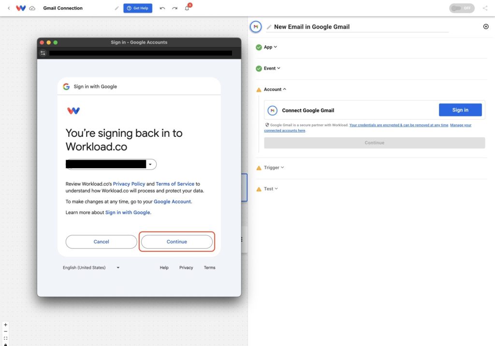Open Workload.co Privacy Policy link
Screen dimensions: 495x346
point(129,184)
